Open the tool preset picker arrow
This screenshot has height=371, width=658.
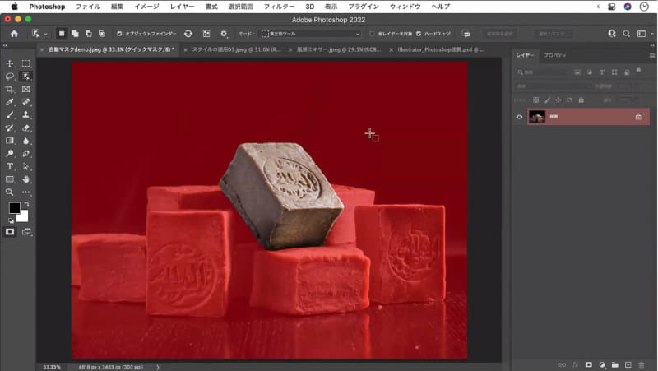pyautogui.click(x=45, y=34)
